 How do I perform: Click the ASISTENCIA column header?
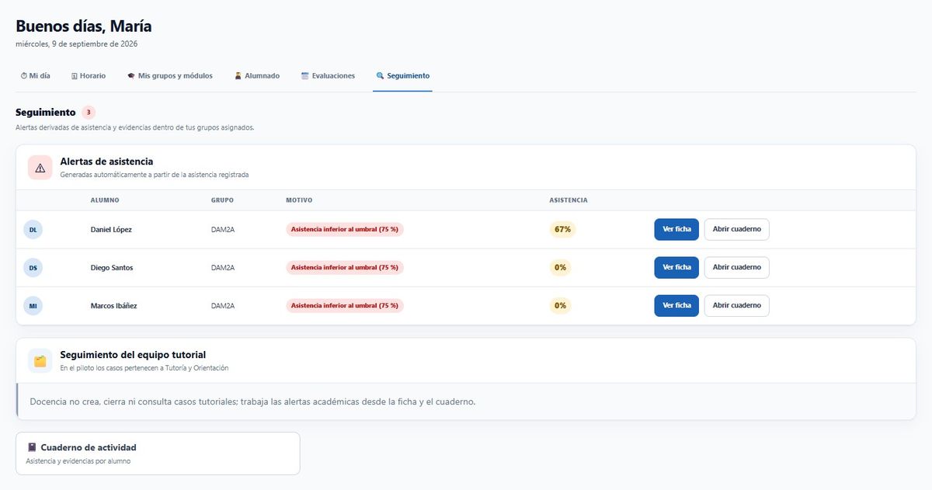(569, 200)
